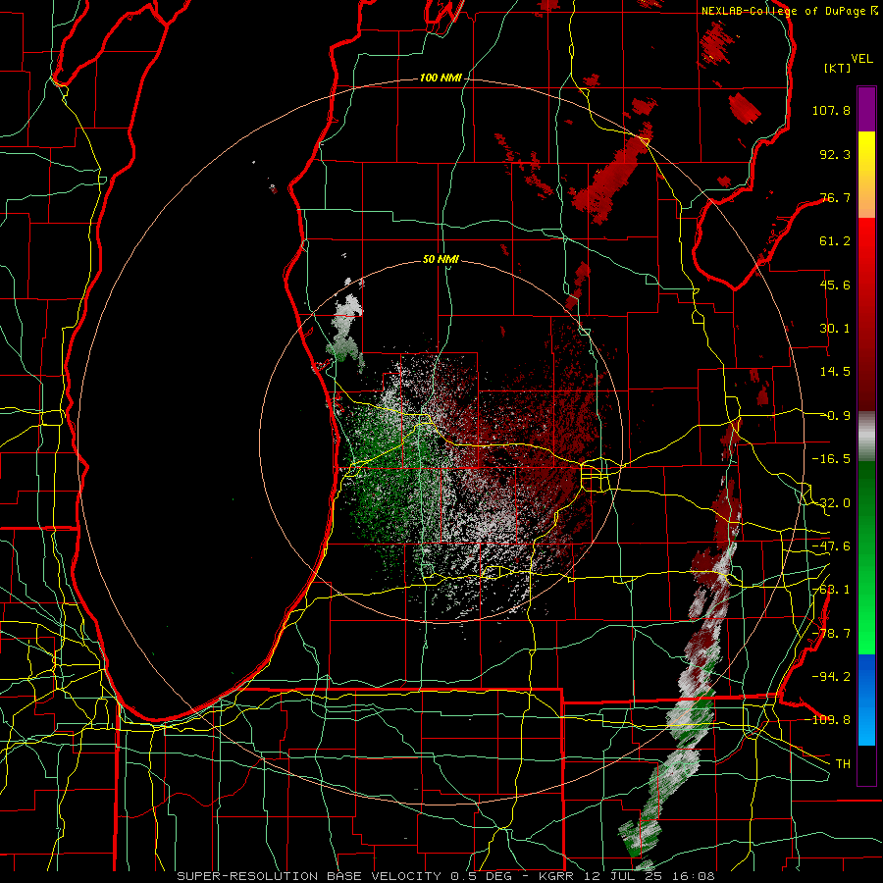Screen dimensions: 883x883
Task: Click the 45.6 legend value
Action: (x=835, y=285)
